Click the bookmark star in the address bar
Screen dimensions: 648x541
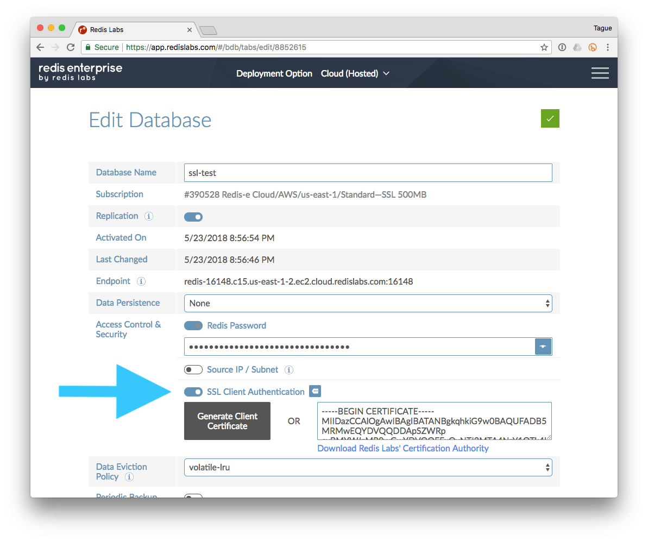pos(544,47)
